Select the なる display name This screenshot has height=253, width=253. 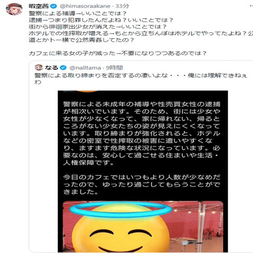pos(52,67)
